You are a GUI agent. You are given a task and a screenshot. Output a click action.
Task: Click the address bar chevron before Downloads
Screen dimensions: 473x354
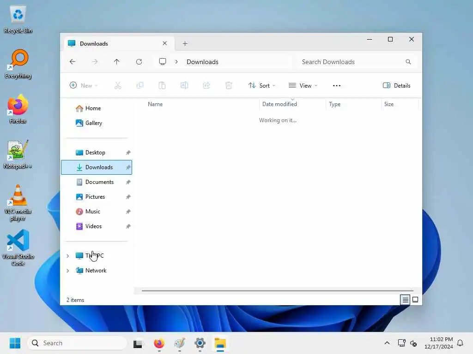[176, 62]
